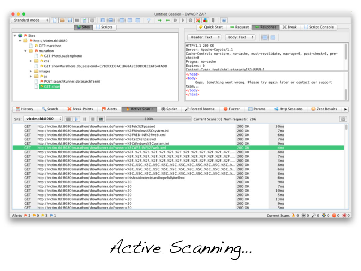361x271 pixels.
Task: Click the split response view icon beside Body: Text
Action: click(265, 37)
